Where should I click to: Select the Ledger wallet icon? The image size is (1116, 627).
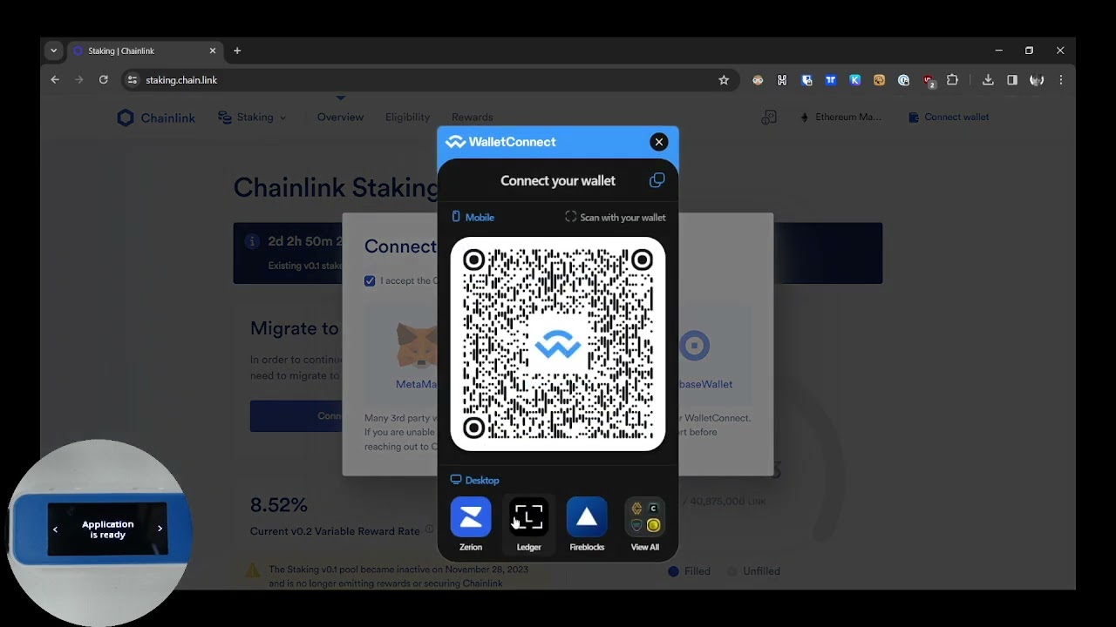tap(528, 517)
